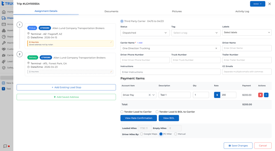Open the Select a tag dropdown
The image size is (275, 151).
(x=196, y=33)
